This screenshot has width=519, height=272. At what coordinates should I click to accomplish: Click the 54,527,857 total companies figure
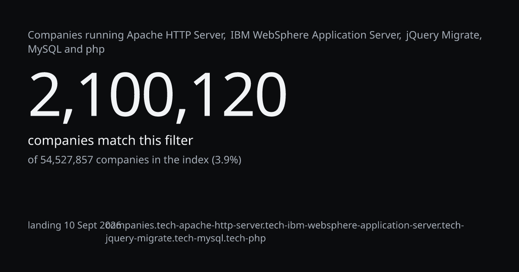[x=67, y=160]
